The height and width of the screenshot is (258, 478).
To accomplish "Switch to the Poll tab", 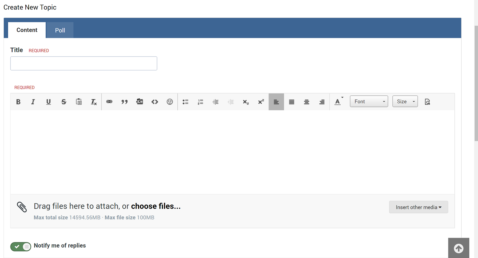I will (60, 30).
